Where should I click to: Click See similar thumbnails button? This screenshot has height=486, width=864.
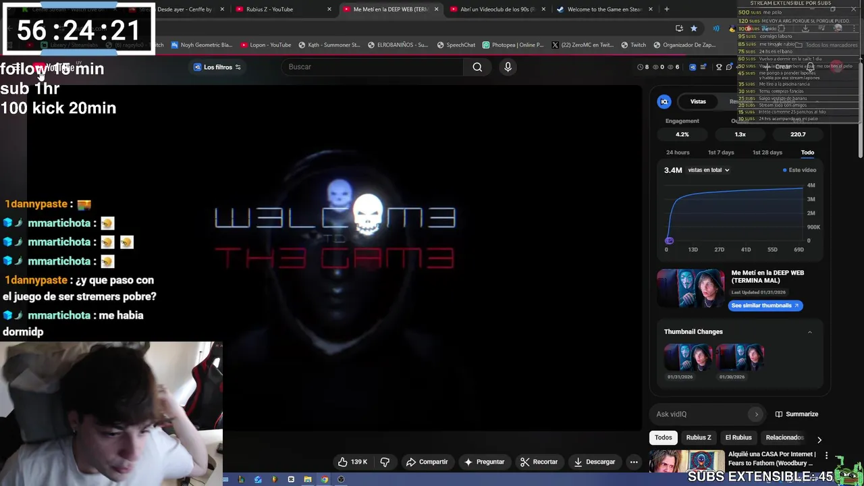pos(765,306)
